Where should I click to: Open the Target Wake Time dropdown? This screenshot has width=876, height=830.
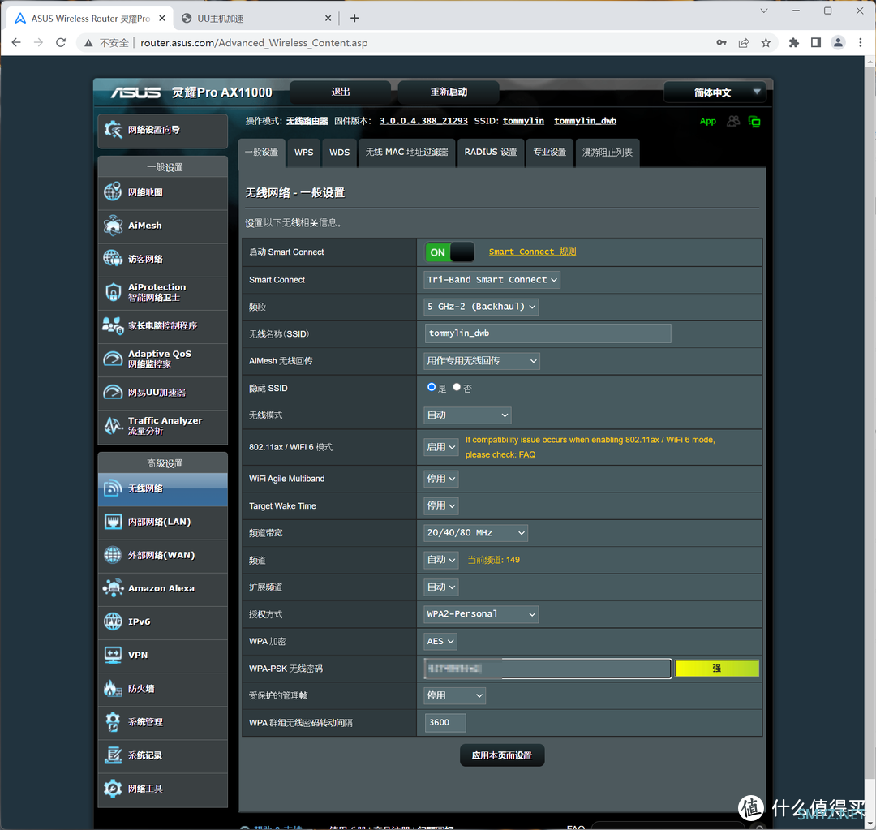point(440,505)
